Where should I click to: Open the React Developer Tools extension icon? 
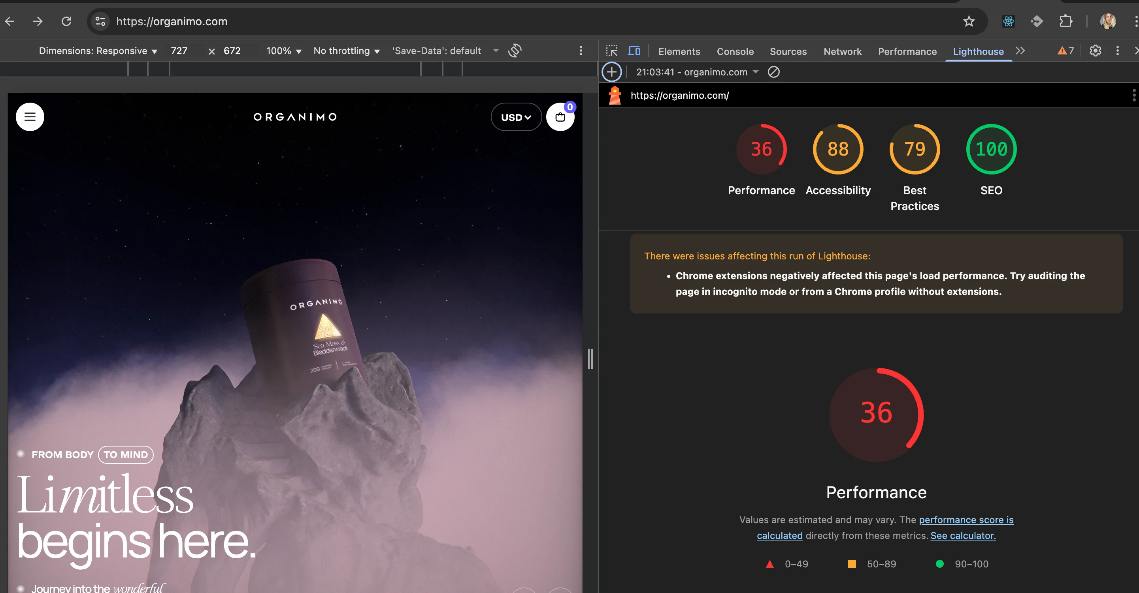pyautogui.click(x=1009, y=21)
